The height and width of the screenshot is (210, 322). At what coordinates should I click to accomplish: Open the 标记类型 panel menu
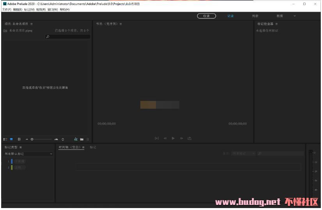tap(21, 147)
